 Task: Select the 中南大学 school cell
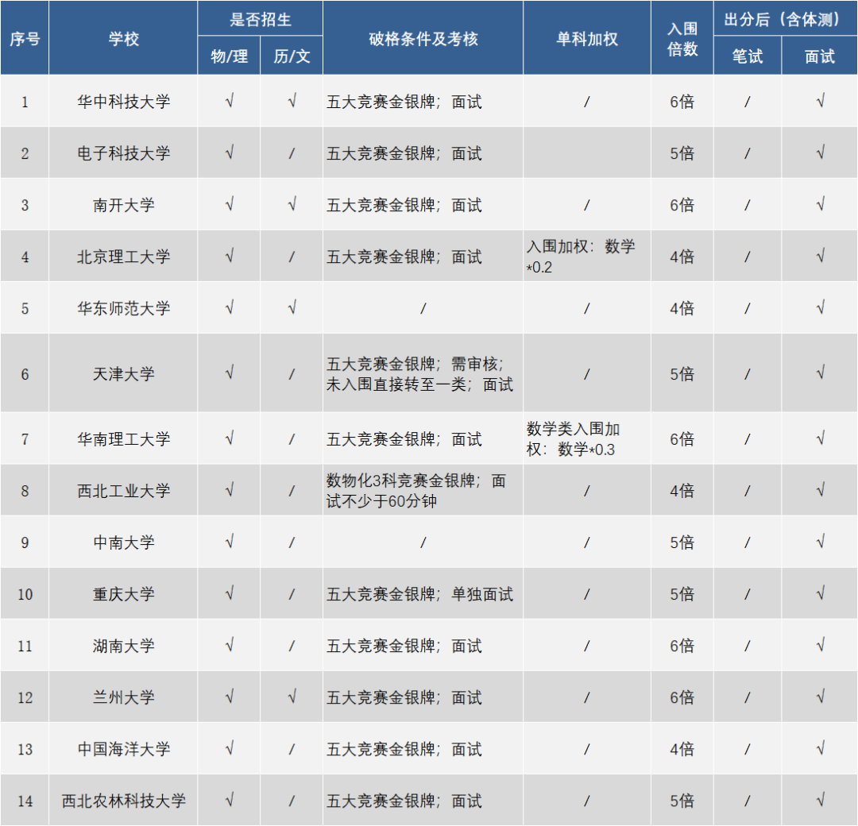123,542
